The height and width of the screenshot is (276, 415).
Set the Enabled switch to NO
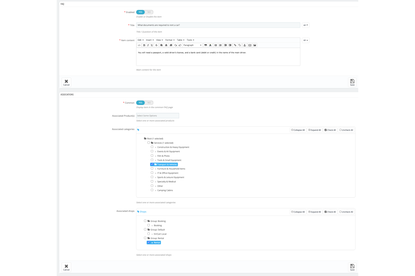point(149,12)
